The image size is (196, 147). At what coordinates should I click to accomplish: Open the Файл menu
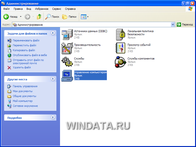tap(6, 9)
